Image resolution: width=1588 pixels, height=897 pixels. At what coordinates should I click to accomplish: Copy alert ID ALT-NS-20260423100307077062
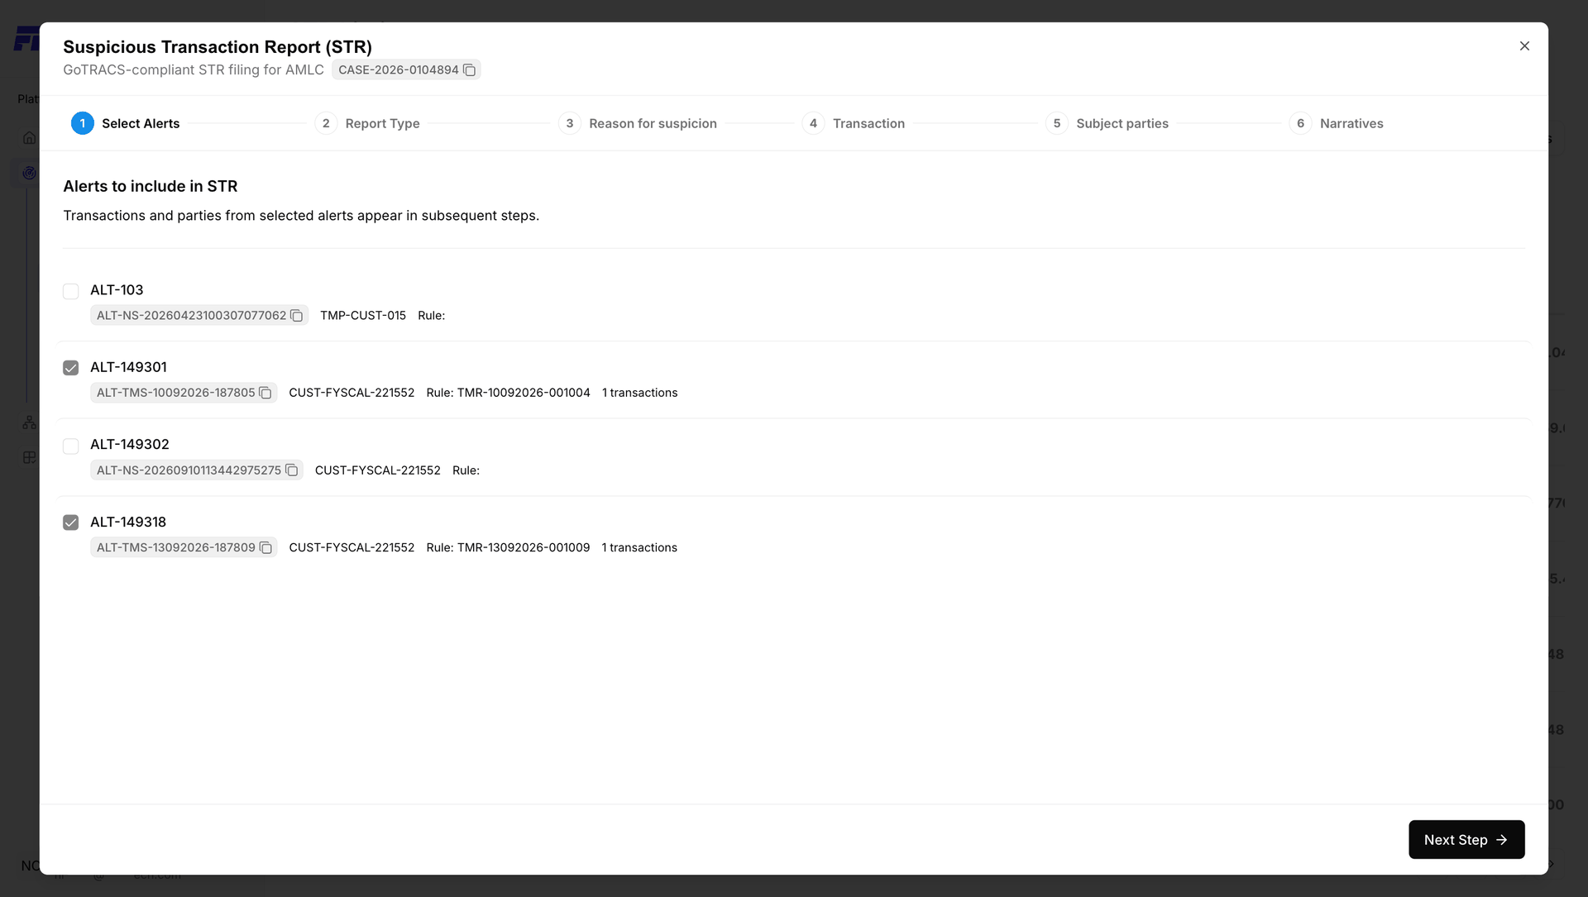click(296, 316)
